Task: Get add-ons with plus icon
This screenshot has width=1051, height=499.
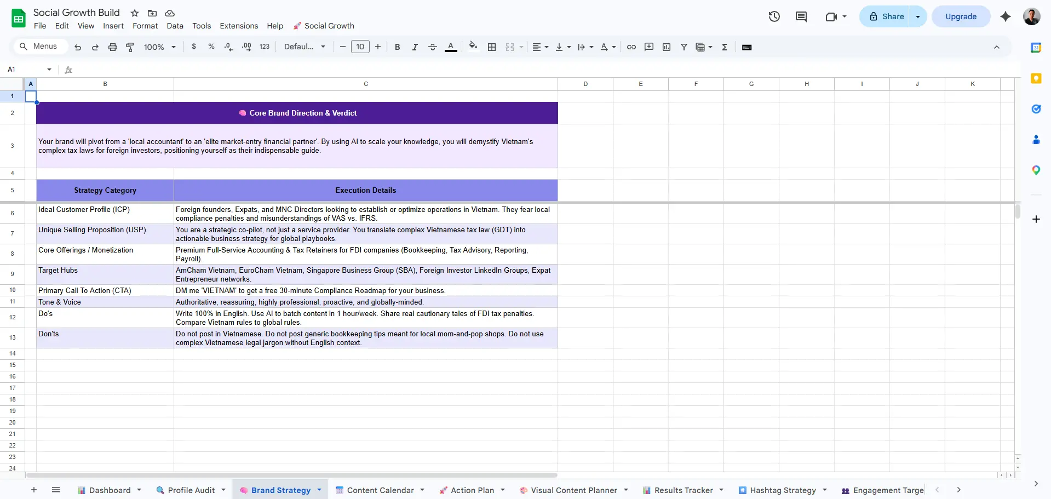Action: click(x=1036, y=219)
